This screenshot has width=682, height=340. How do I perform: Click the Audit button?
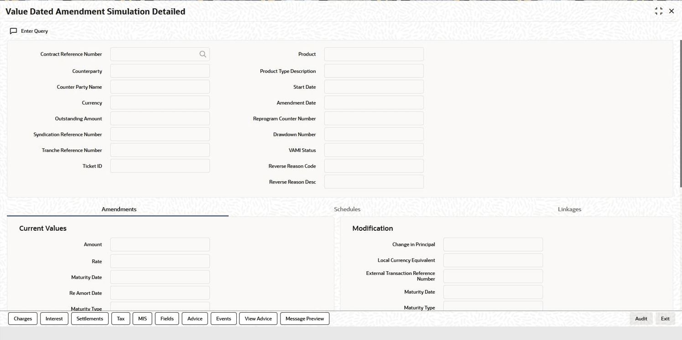point(641,319)
